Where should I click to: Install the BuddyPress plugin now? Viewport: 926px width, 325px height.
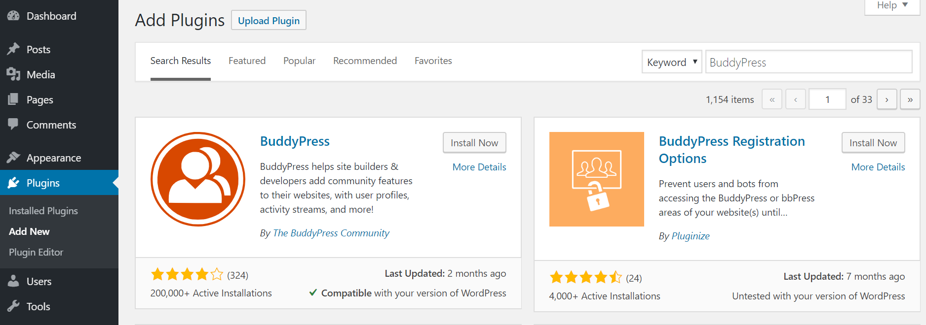[474, 143]
